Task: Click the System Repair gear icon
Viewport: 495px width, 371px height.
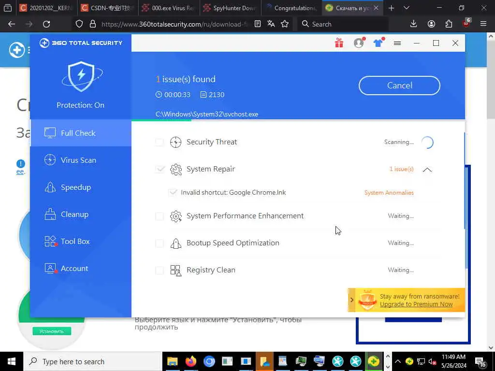Action: (x=176, y=170)
